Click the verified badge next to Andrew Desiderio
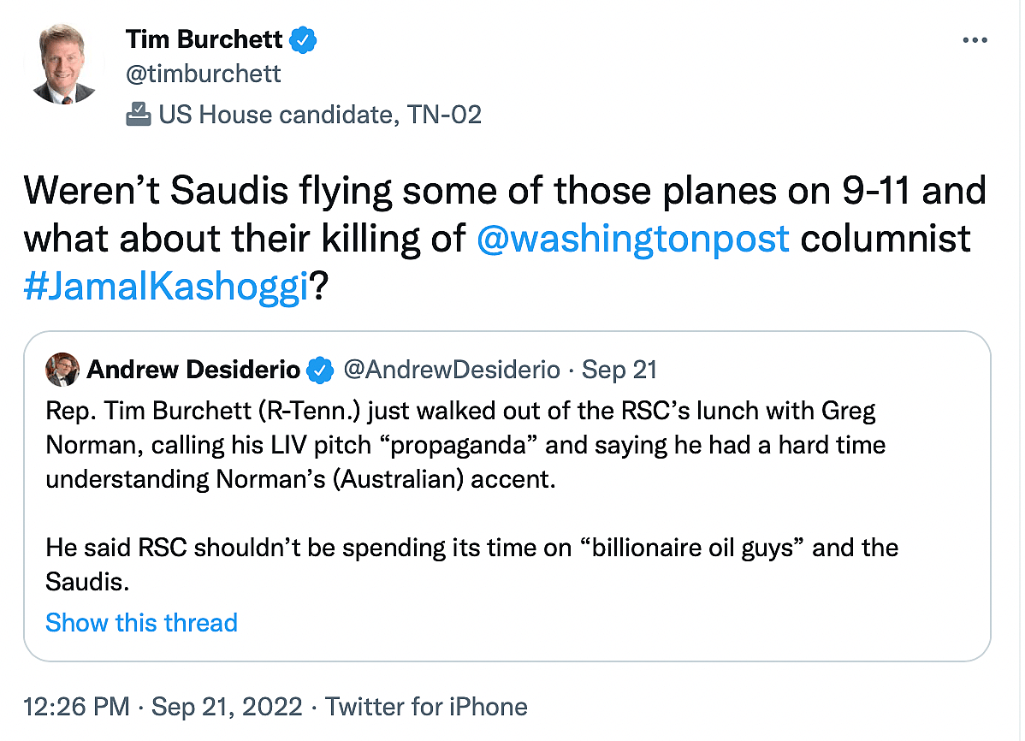Screen dimensions: 1025x741 321,370
